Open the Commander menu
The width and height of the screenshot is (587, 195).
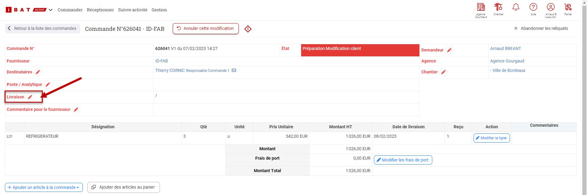tap(70, 10)
